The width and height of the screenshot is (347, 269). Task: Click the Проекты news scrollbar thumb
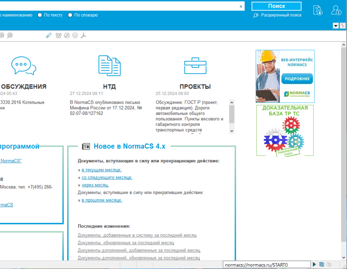point(232,114)
